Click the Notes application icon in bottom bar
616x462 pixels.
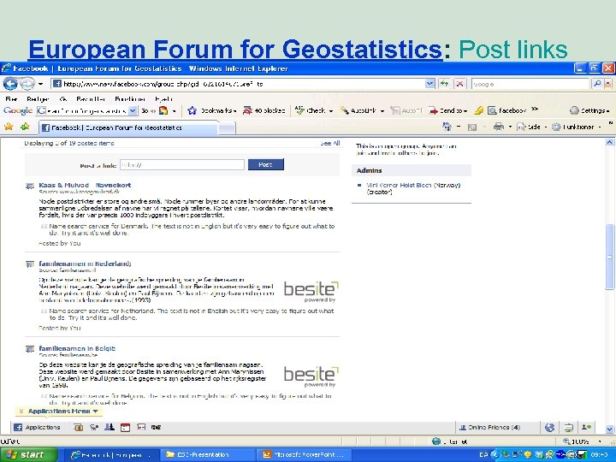coord(141,427)
